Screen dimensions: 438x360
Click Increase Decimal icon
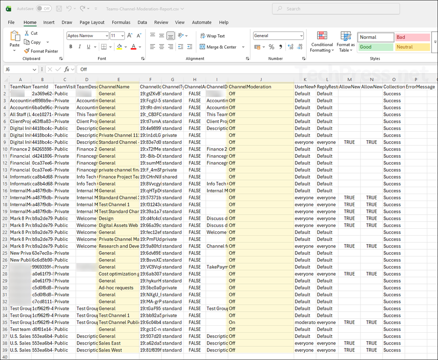pos(290,47)
